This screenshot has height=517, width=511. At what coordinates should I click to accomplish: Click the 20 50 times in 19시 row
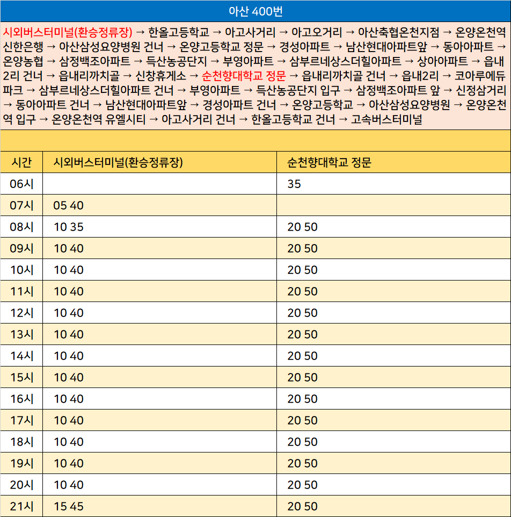(302, 463)
